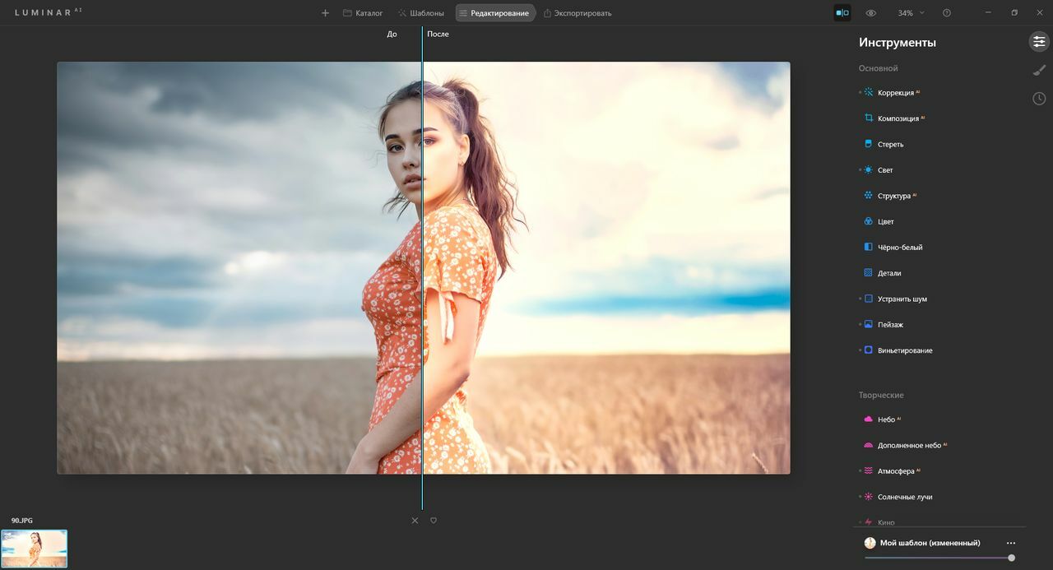Open the Небо AI sky tool

(x=886, y=419)
